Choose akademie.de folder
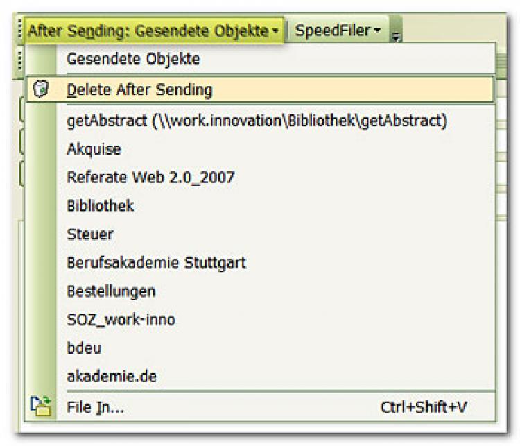 (x=112, y=377)
